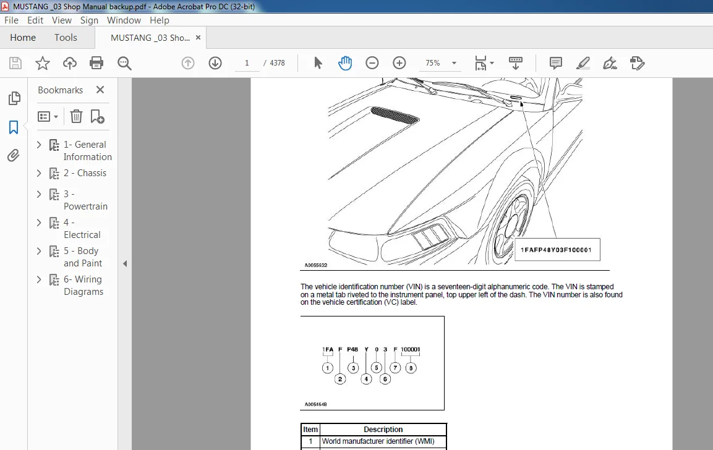Click the Save file icon
The image size is (713, 450).
(x=15, y=62)
